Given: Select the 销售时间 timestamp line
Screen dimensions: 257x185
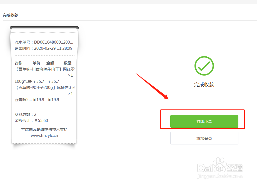Looking at the screenshot, I should coord(43,48).
